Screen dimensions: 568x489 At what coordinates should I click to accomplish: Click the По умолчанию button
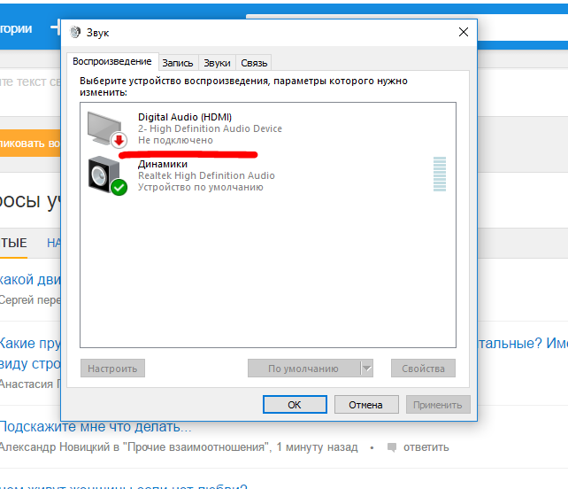tap(303, 369)
